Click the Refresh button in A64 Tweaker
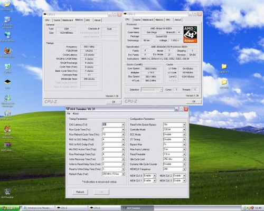Screen dimensions: 264x211 pos(80,192)
